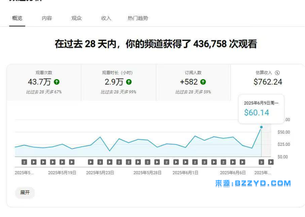This screenshot has height=217, width=305.
Task: Select the 收入 tab
Action: tap(106, 18)
